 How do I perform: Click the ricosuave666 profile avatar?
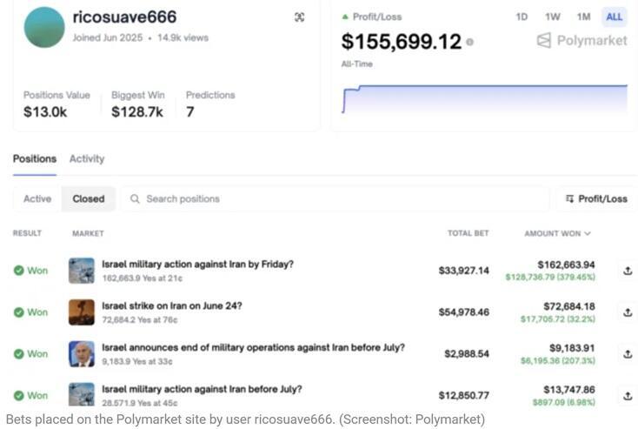click(x=44, y=27)
